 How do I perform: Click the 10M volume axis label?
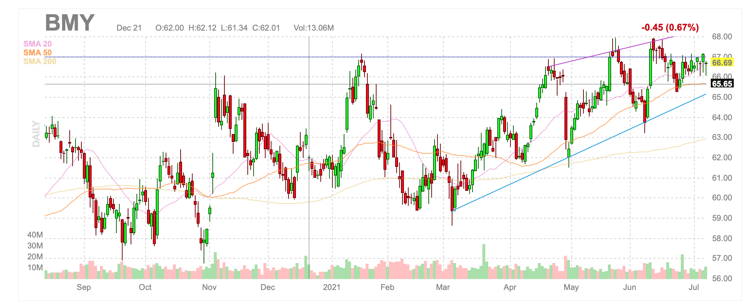coord(35,268)
